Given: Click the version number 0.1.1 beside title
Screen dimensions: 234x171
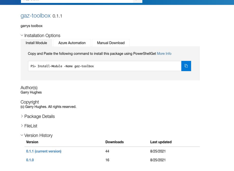Looking at the screenshot, I should [57, 16].
